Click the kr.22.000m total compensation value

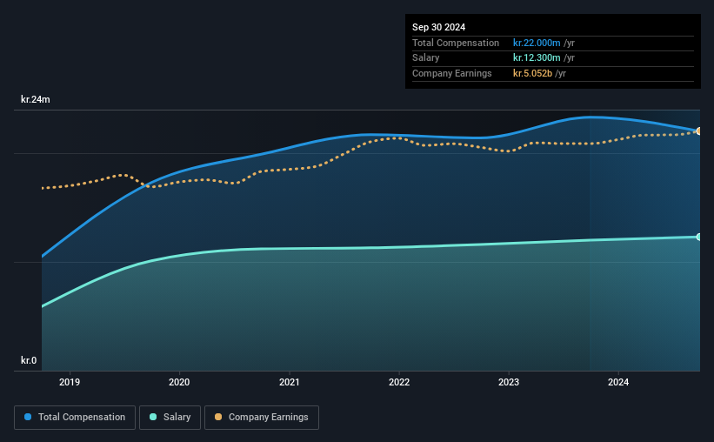(537, 43)
